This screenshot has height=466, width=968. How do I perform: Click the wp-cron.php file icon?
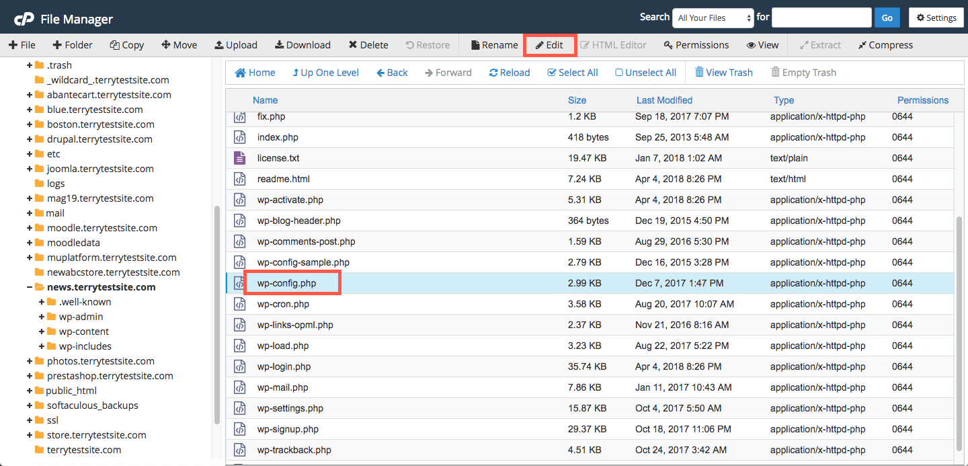(240, 304)
